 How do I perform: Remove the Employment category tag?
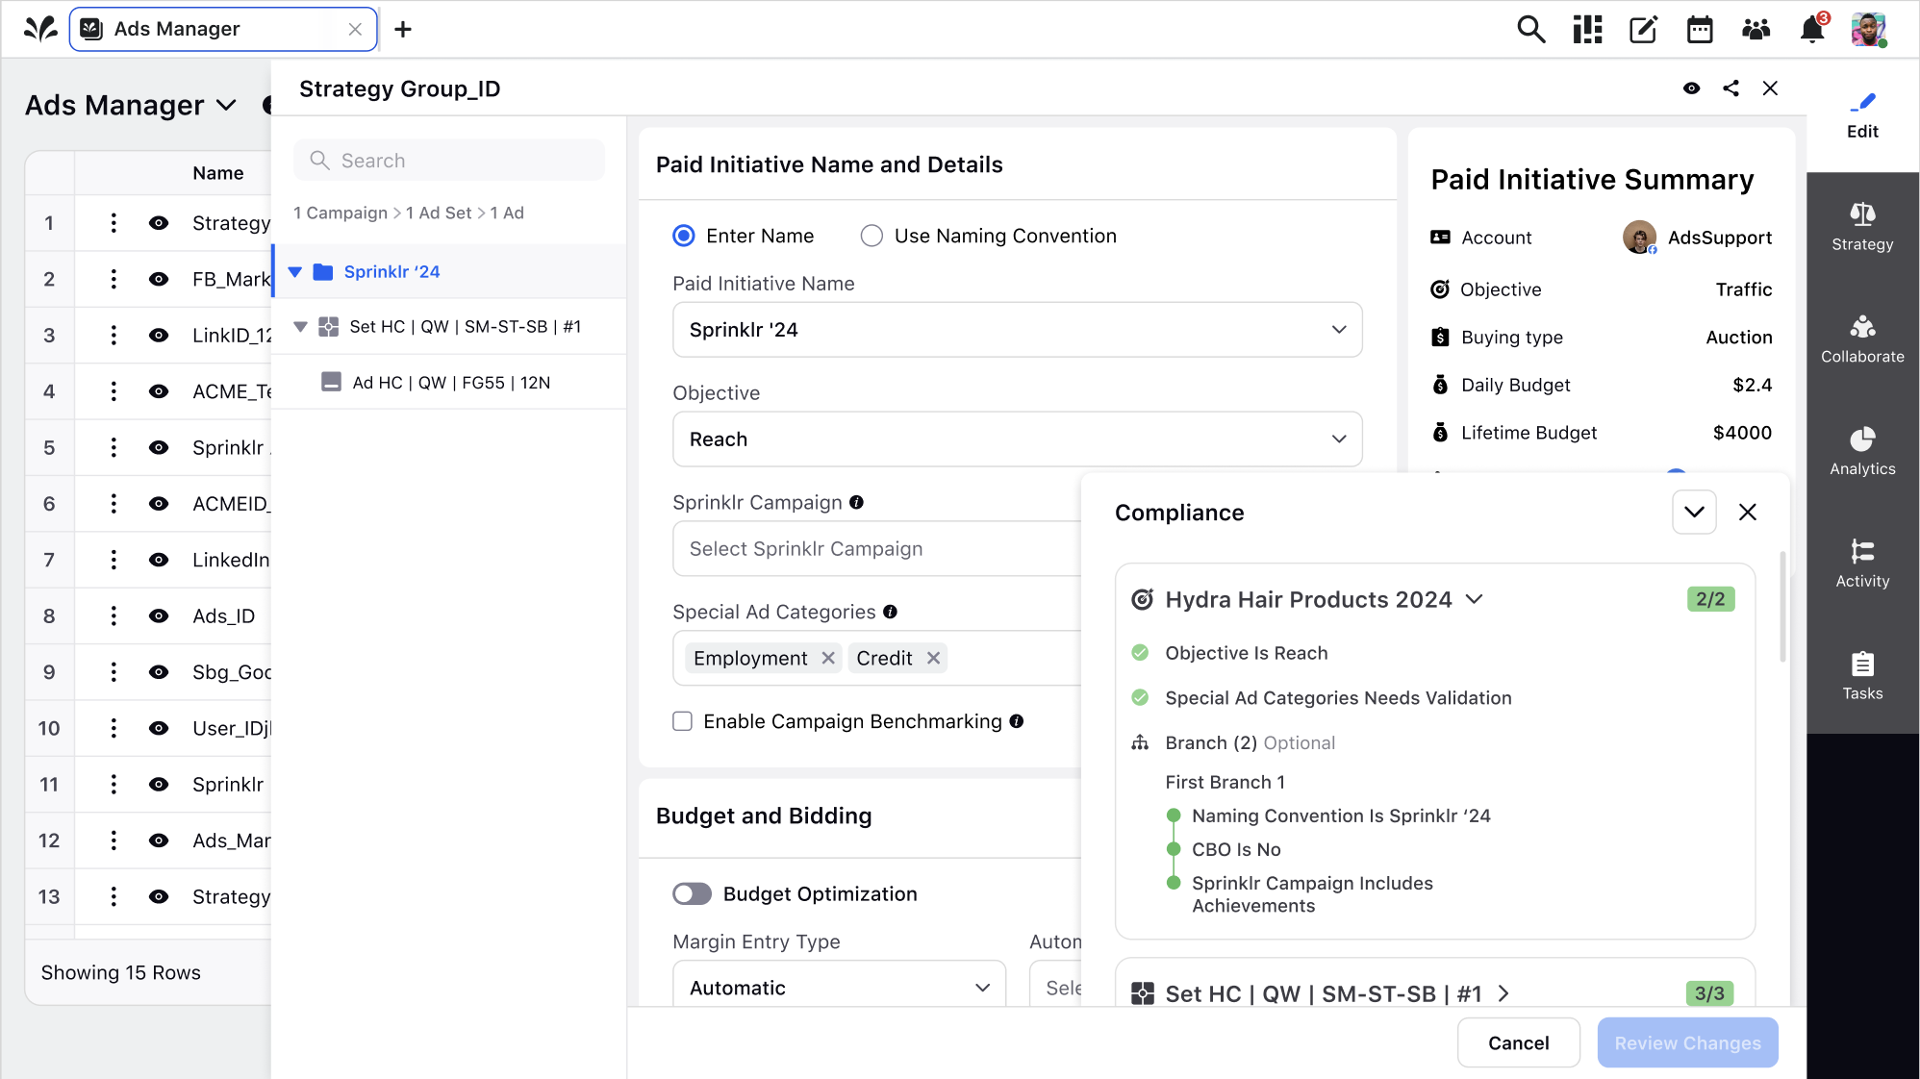[828, 658]
